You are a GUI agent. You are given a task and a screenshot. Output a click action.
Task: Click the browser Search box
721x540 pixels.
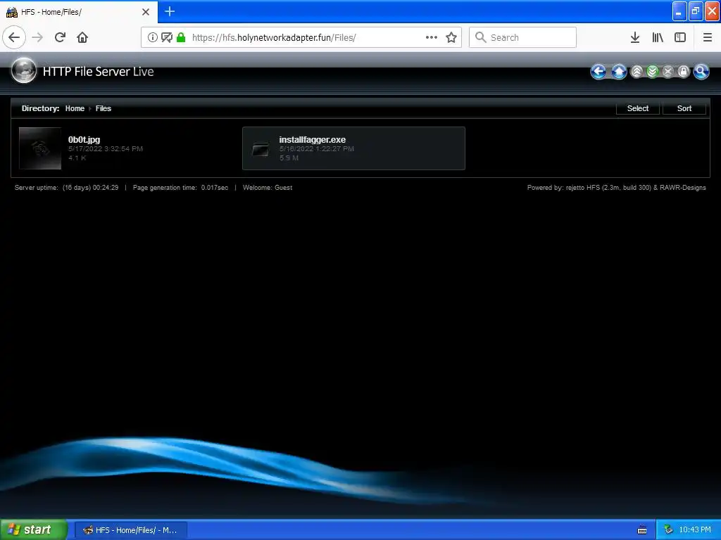[x=522, y=37]
